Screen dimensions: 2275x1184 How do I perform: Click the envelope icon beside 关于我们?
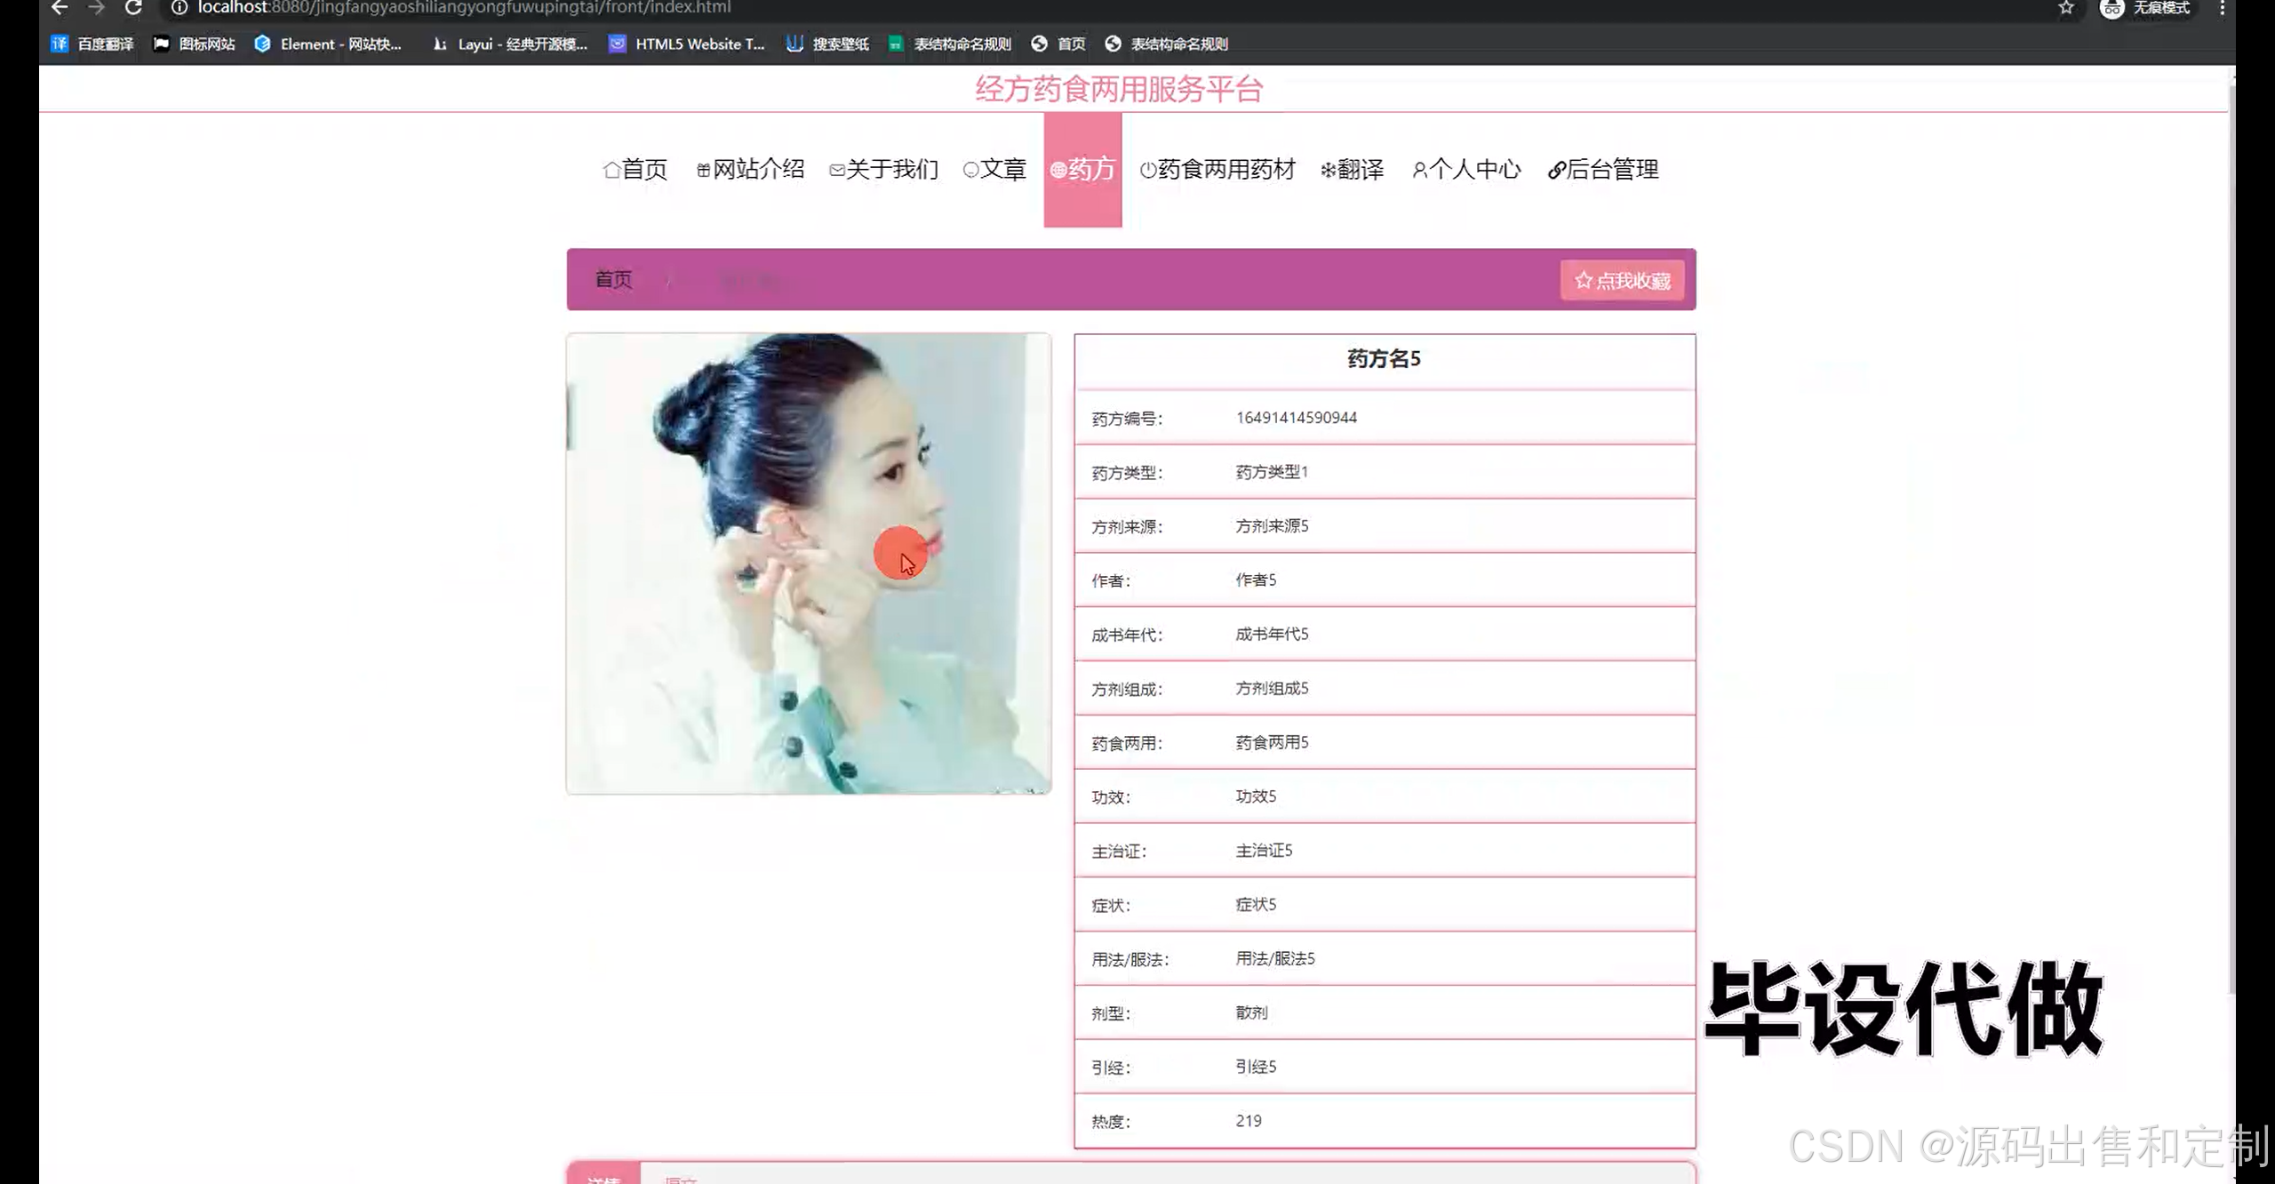coord(835,169)
